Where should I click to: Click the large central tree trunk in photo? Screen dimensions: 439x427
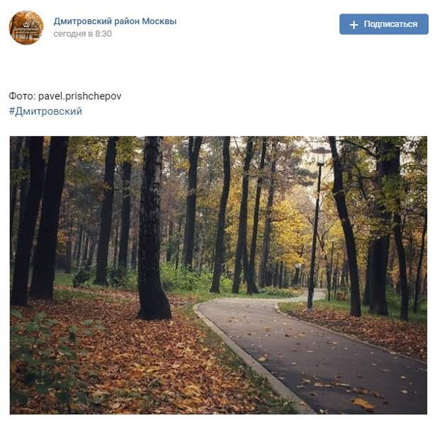(152, 228)
